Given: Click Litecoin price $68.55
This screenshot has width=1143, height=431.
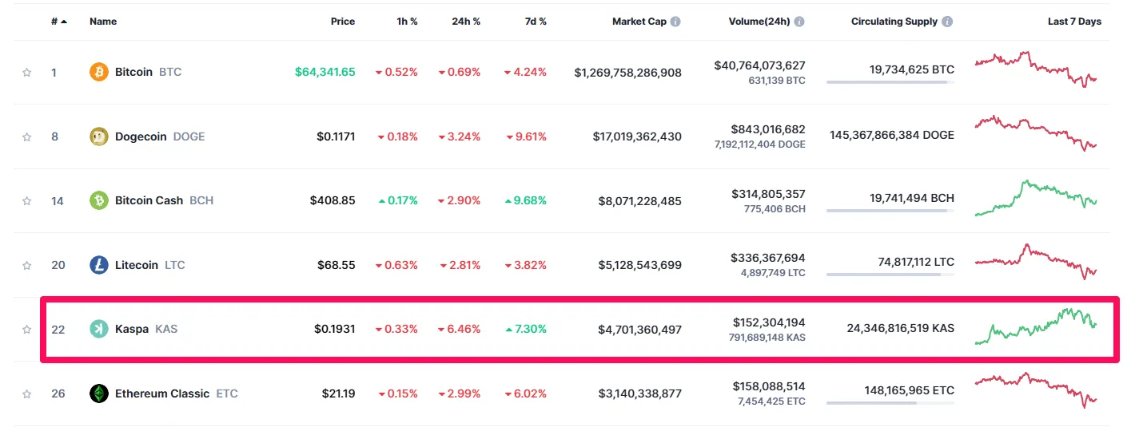Looking at the screenshot, I should click(336, 265).
